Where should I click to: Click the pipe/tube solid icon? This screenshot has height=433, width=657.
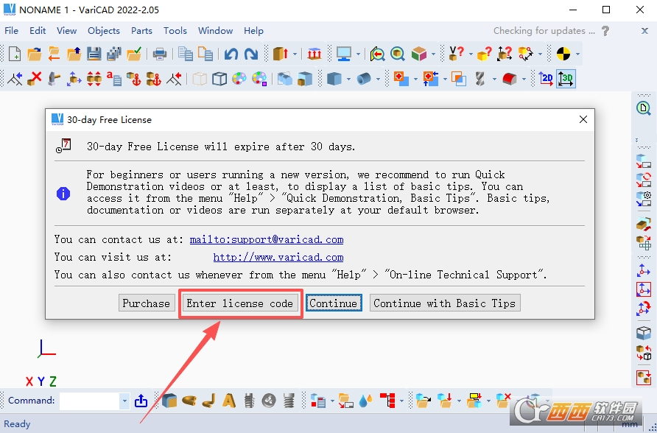click(x=364, y=78)
